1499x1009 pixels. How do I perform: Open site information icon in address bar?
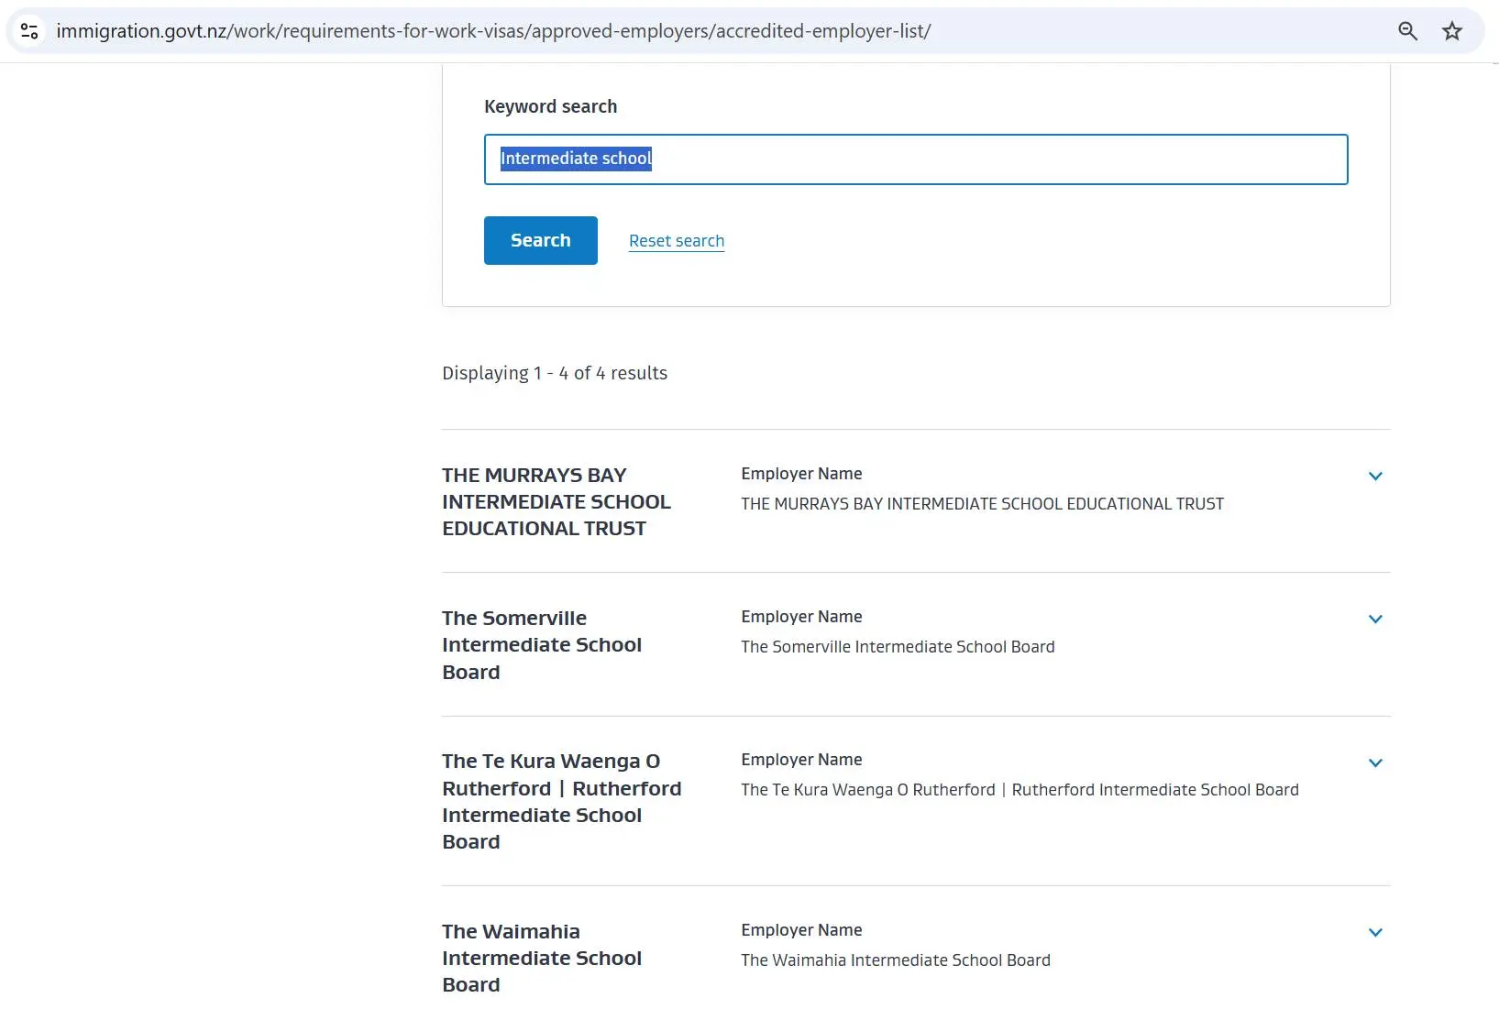click(x=29, y=31)
